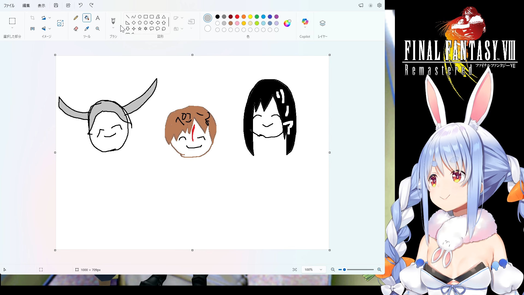Viewport: 524px width, 295px height.
Task: Expand the selection tool dropdown
Action: [12, 28]
